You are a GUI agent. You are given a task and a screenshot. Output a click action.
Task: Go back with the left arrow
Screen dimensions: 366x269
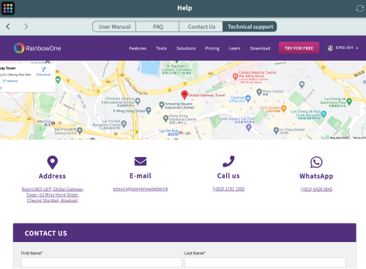(x=8, y=26)
